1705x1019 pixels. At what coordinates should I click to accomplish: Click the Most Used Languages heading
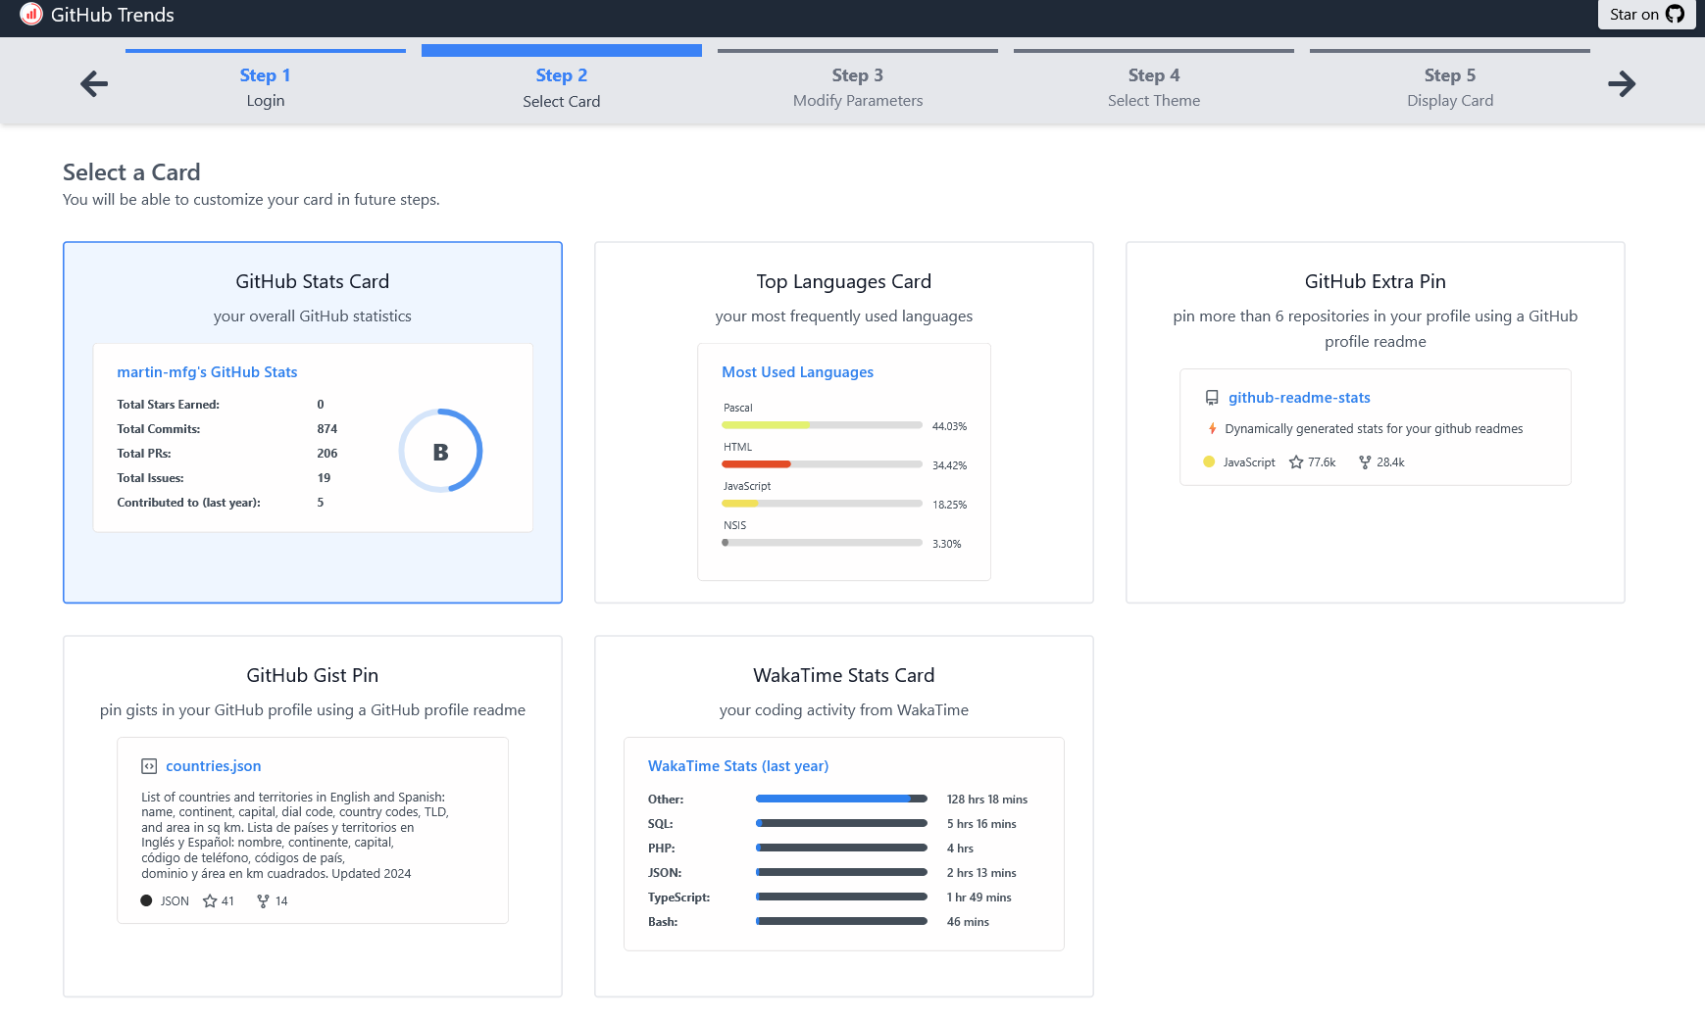point(797,372)
